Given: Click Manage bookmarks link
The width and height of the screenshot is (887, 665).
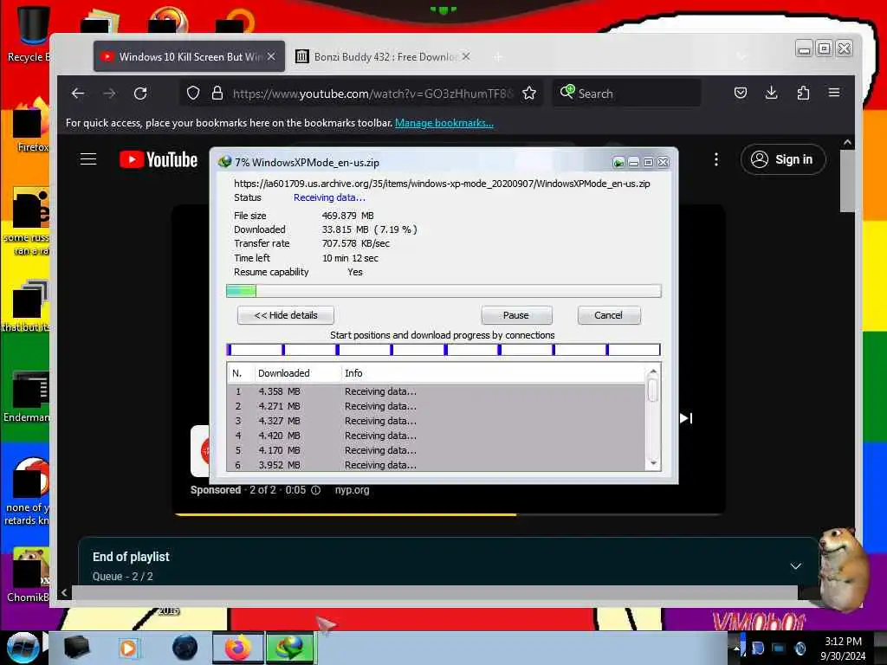Looking at the screenshot, I should [444, 123].
